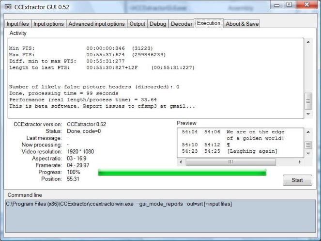This screenshot has width=321, height=241.
Task: Click the '04 - 29.97' framerate value
Action: pos(78,165)
